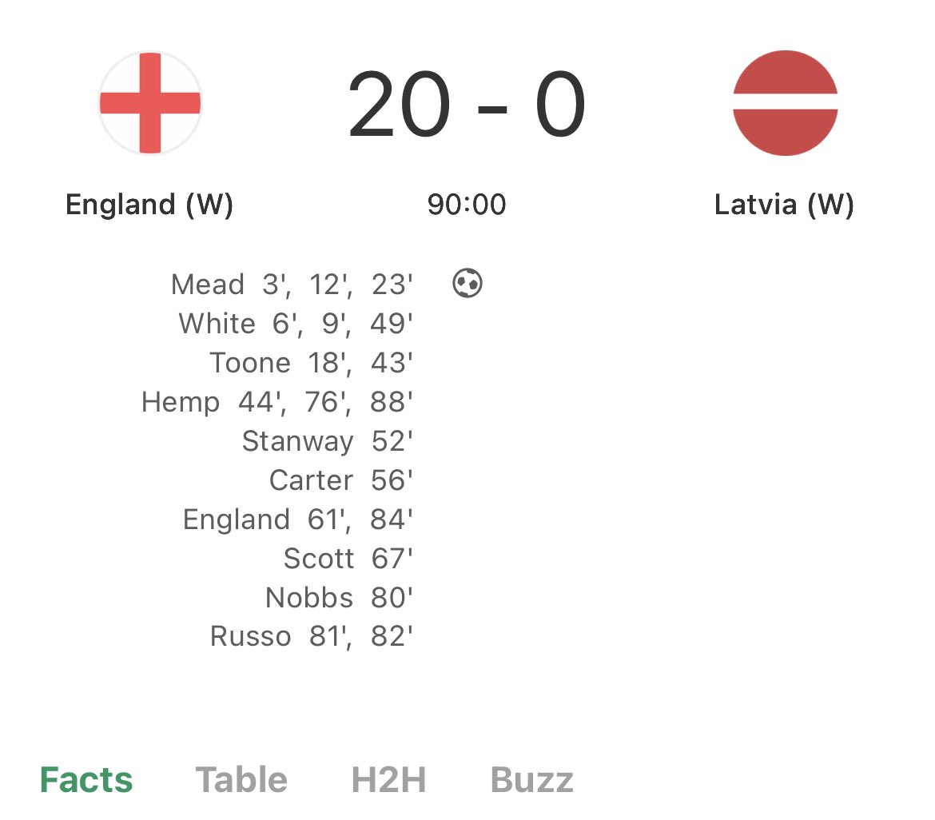Click Scott's 67' goal entry
The width and height of the screenshot is (935, 820).
click(348, 559)
